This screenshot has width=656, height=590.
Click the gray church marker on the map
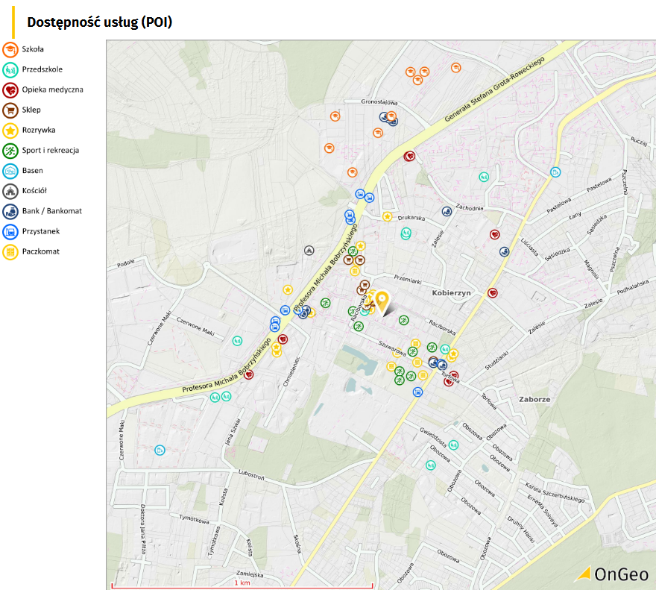(308, 251)
